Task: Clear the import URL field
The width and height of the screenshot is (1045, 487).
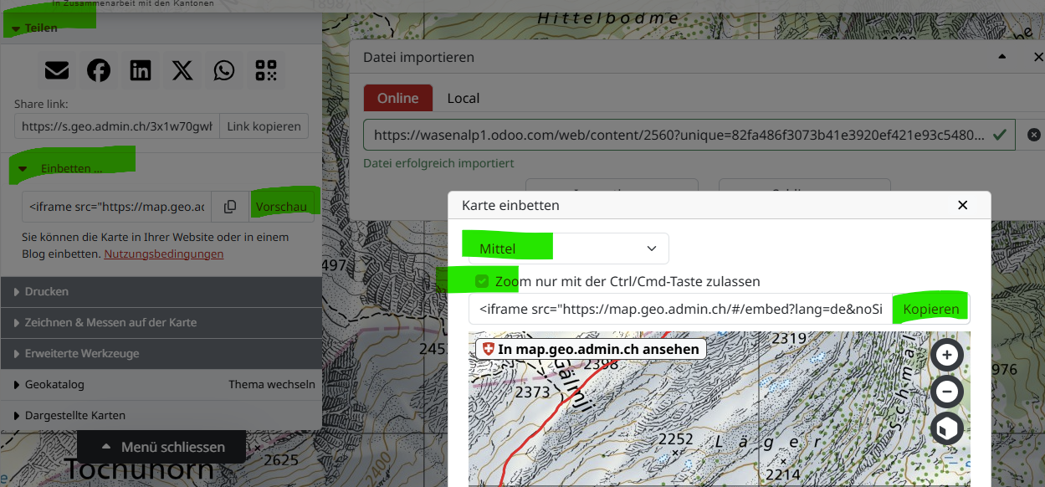Action: pos(1034,134)
